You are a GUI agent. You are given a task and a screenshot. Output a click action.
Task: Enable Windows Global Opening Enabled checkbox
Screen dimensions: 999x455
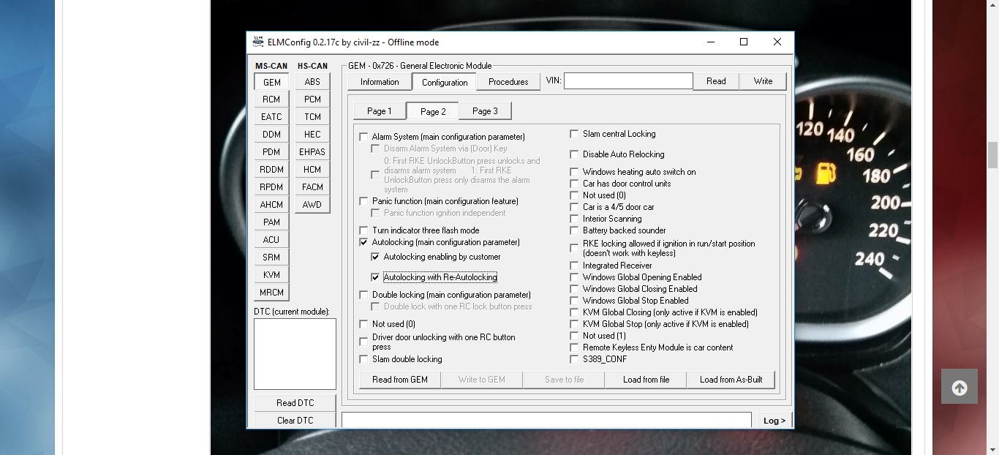575,277
